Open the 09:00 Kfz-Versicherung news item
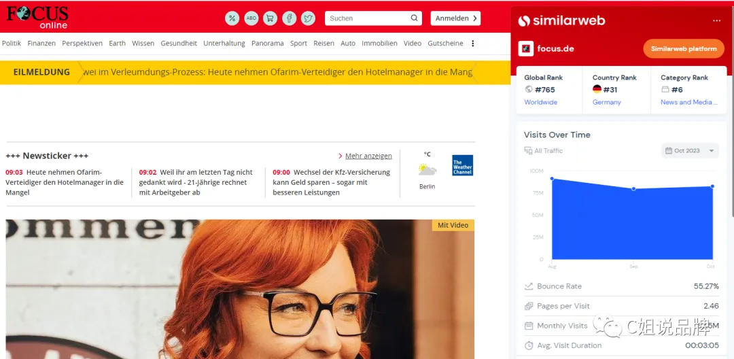The height and width of the screenshot is (359, 734). point(332,182)
